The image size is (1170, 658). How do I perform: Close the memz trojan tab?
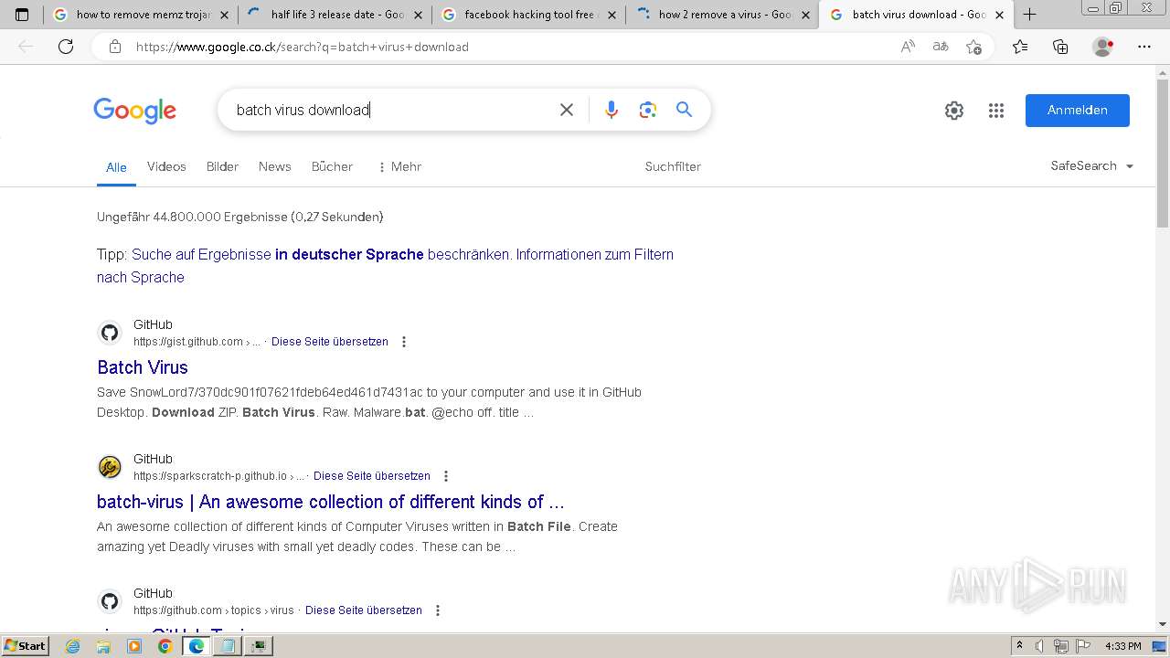pyautogui.click(x=224, y=15)
